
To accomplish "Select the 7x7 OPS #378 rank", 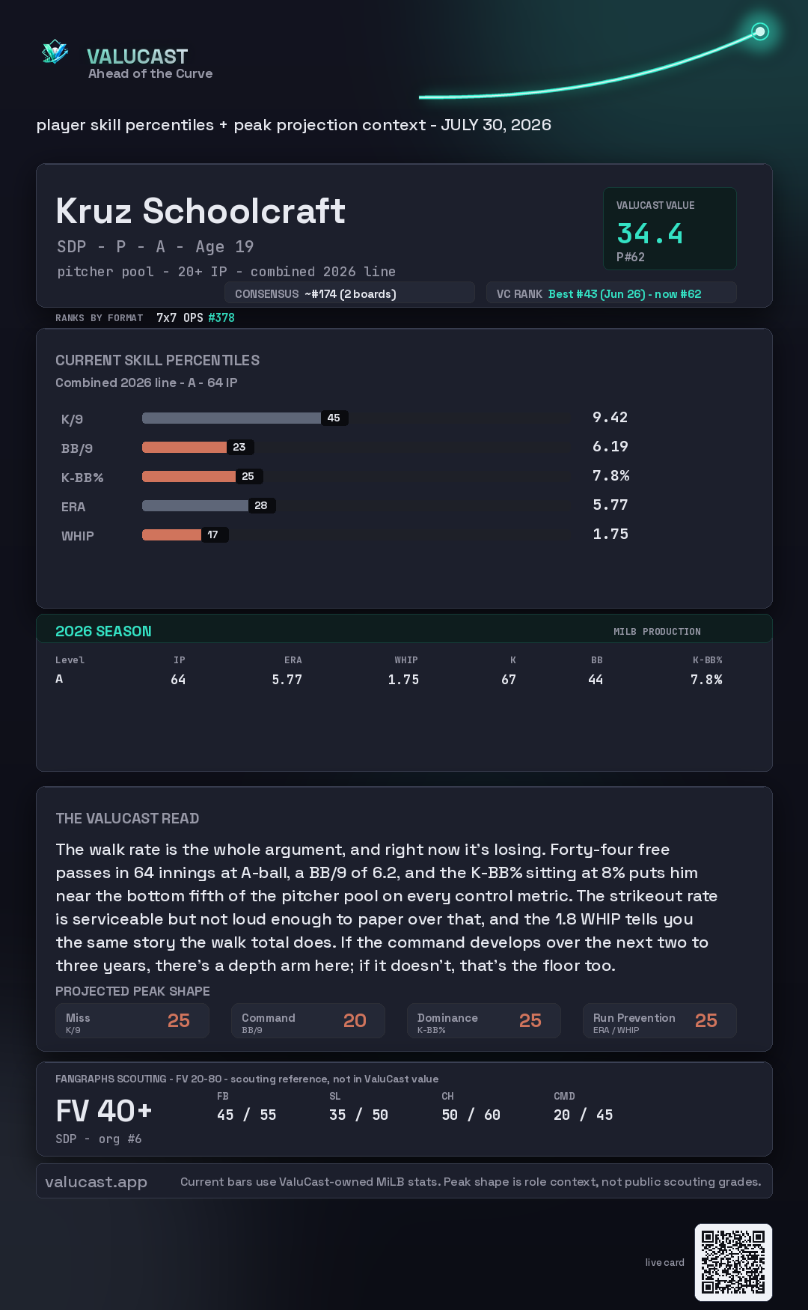I will tap(195, 317).
